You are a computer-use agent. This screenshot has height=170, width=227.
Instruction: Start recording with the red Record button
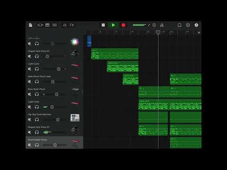pos(123,25)
